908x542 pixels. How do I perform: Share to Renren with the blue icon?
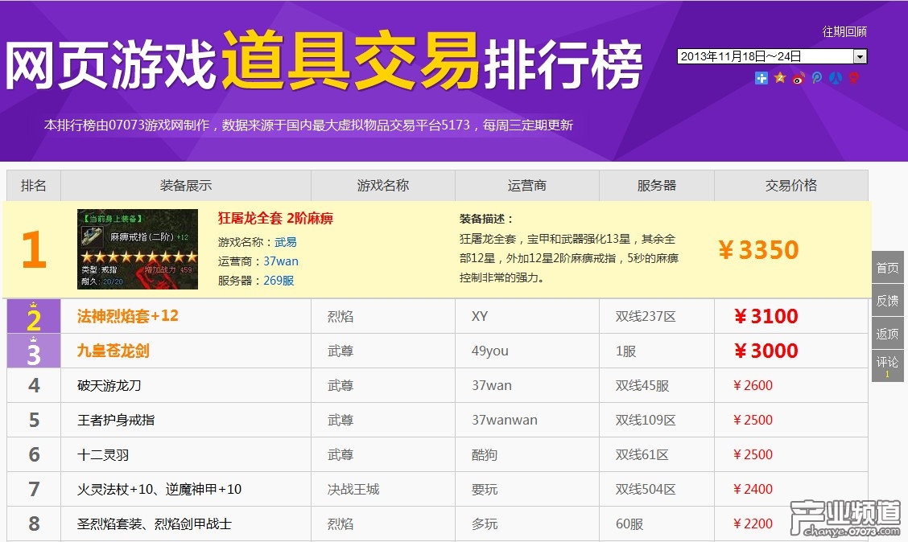point(836,79)
